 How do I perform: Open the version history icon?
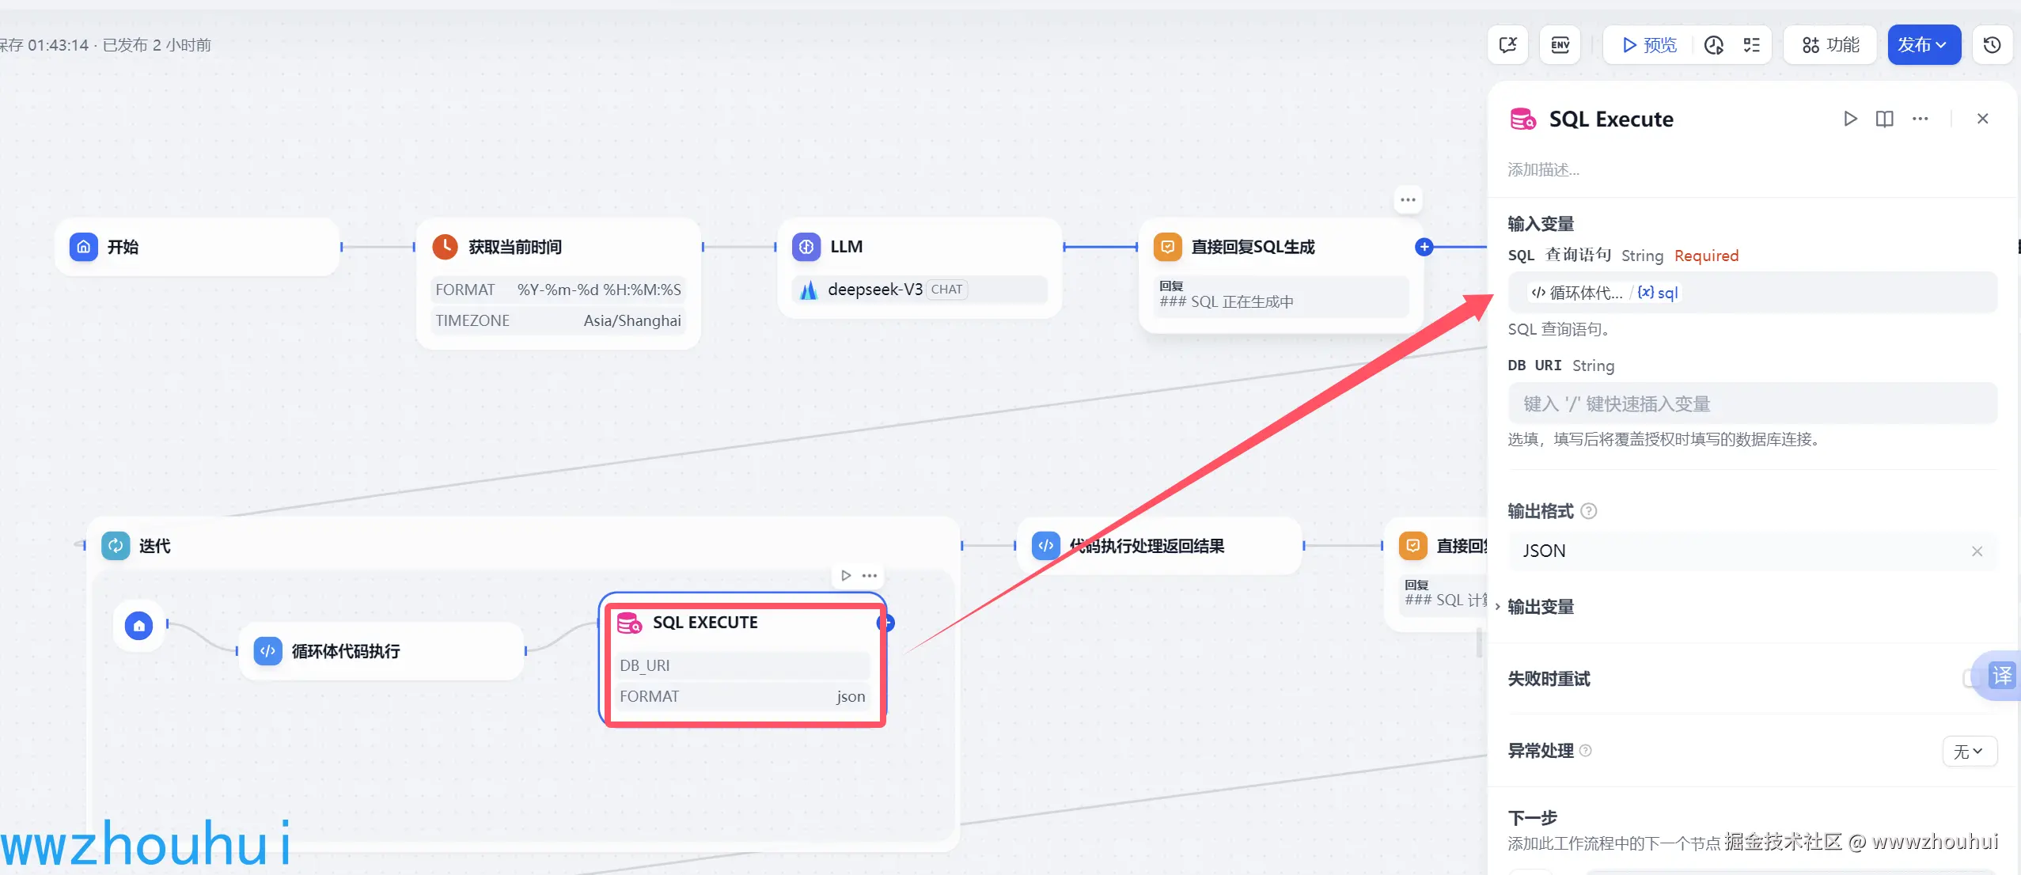pos(1993,45)
